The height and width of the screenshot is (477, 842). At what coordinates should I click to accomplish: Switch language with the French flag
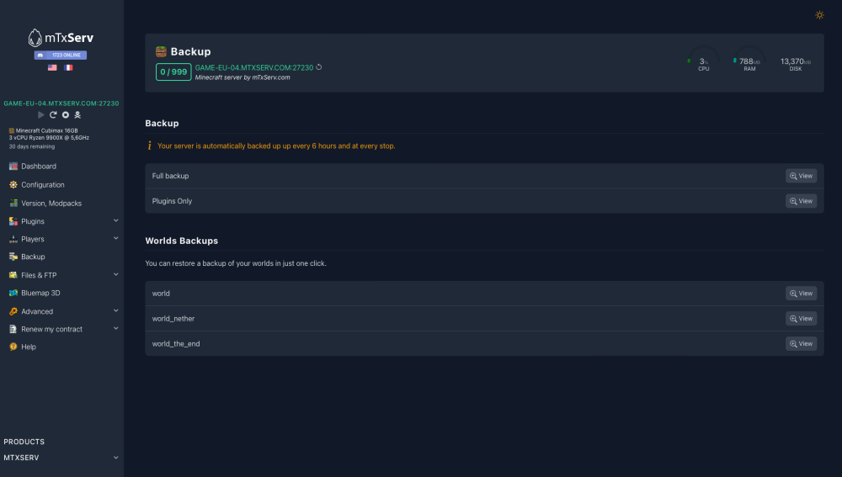click(x=68, y=67)
